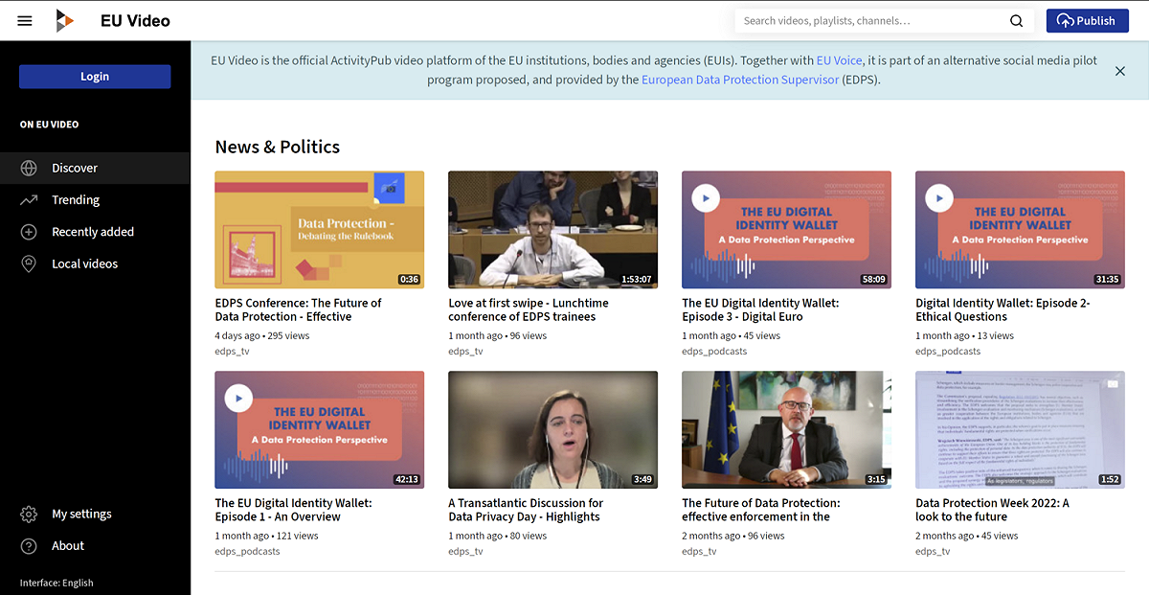The height and width of the screenshot is (595, 1149).
Task: Click title 'EDPS Conference: The Future of Data Protection'
Action: click(298, 309)
